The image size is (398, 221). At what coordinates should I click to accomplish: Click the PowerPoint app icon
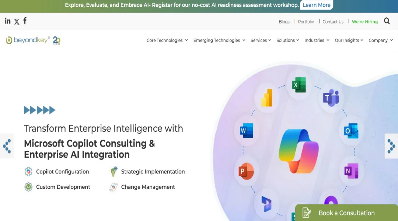(246, 172)
